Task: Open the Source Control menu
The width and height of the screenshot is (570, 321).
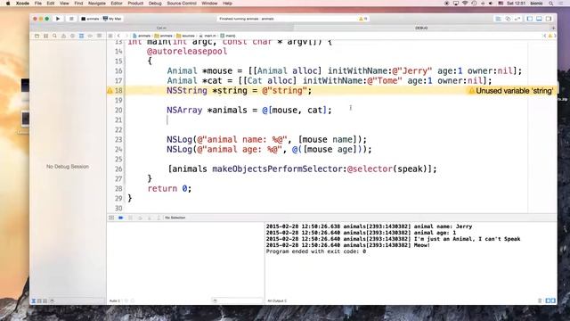Action: pos(182,4)
